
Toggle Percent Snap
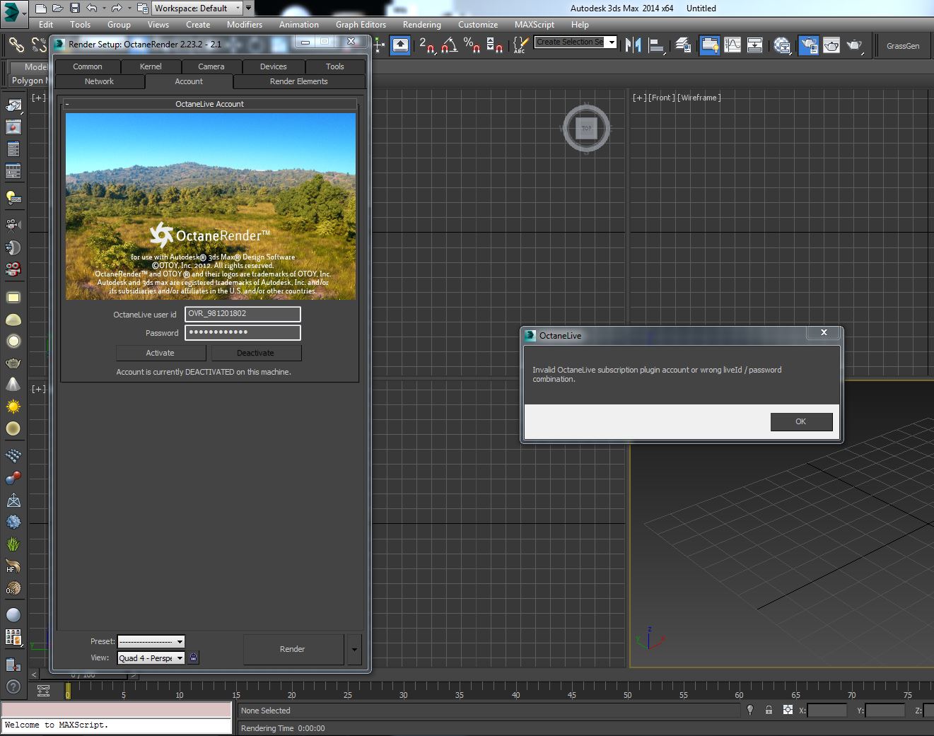pos(472,45)
